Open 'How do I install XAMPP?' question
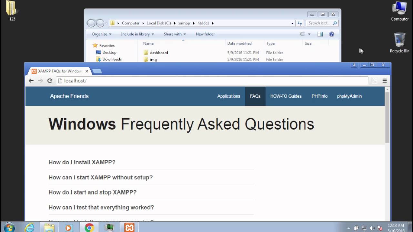The height and width of the screenshot is (232, 413). [82, 162]
